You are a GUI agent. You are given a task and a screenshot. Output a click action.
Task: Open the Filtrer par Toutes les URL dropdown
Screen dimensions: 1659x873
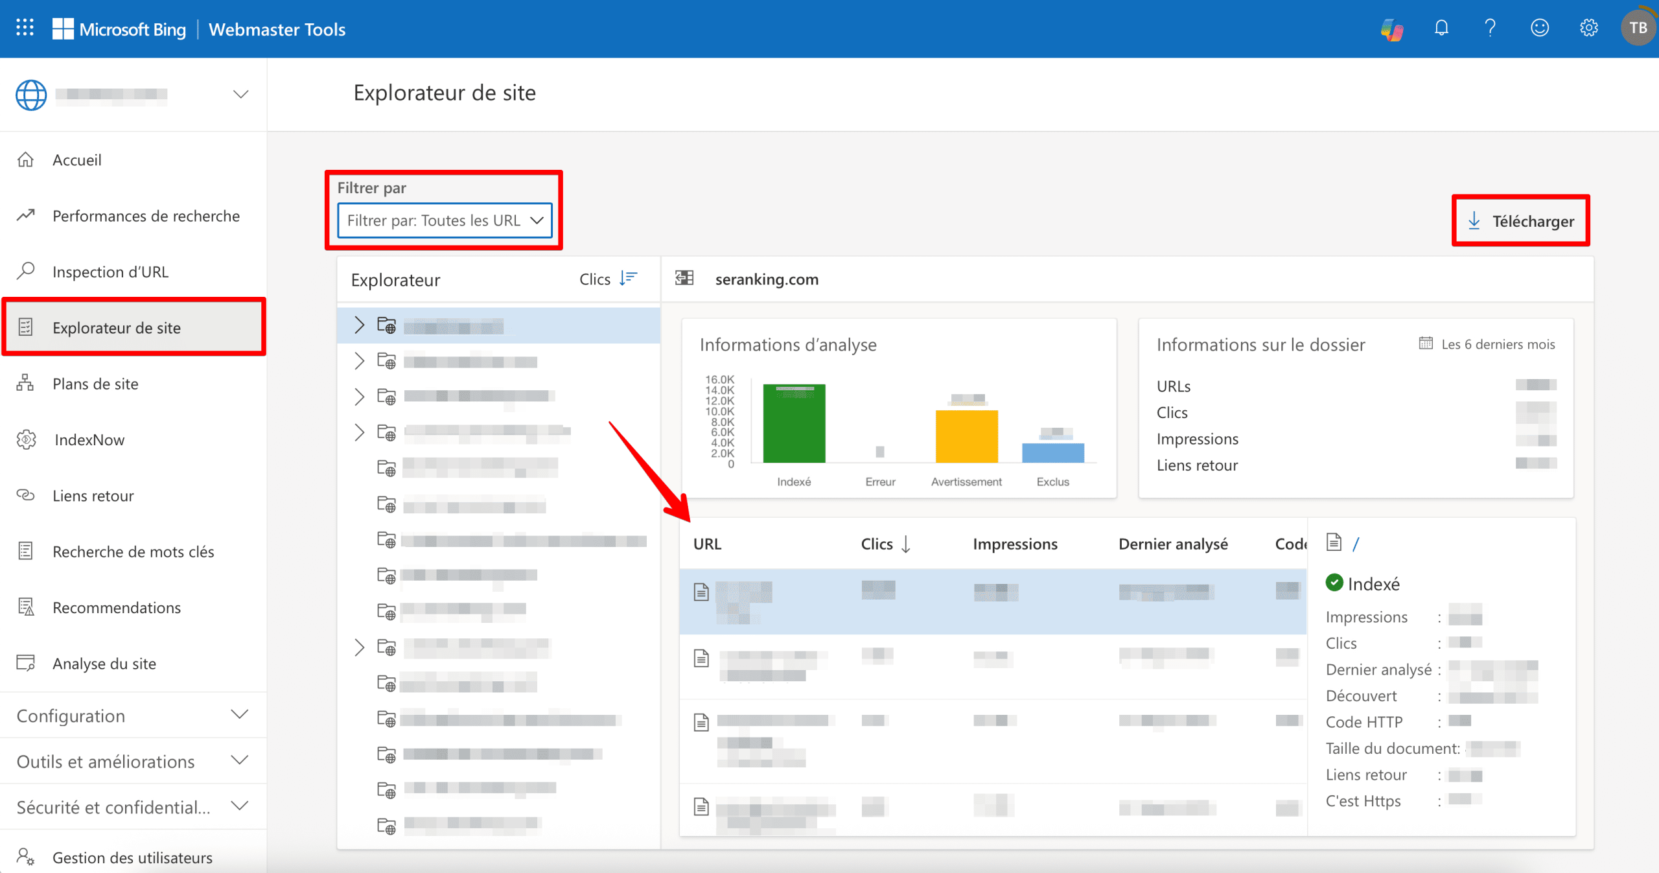coord(445,220)
